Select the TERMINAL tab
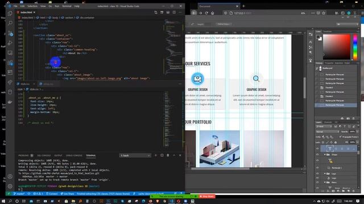364x204 pixels. [91, 155]
